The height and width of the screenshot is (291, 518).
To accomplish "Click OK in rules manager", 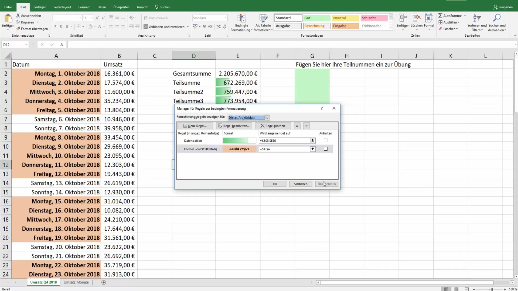I will pyautogui.click(x=275, y=184).
